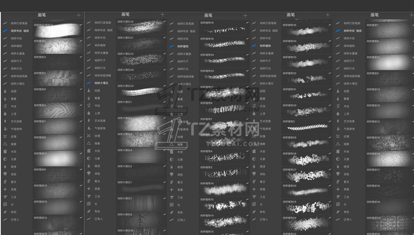The height and width of the screenshot is (235, 414).
Task: Select 已导入 in the rightmost panel list
Action: (348, 219)
